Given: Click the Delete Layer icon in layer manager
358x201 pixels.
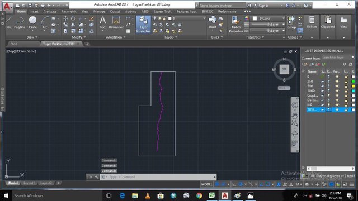Looking at the screenshot, I should (317, 64).
